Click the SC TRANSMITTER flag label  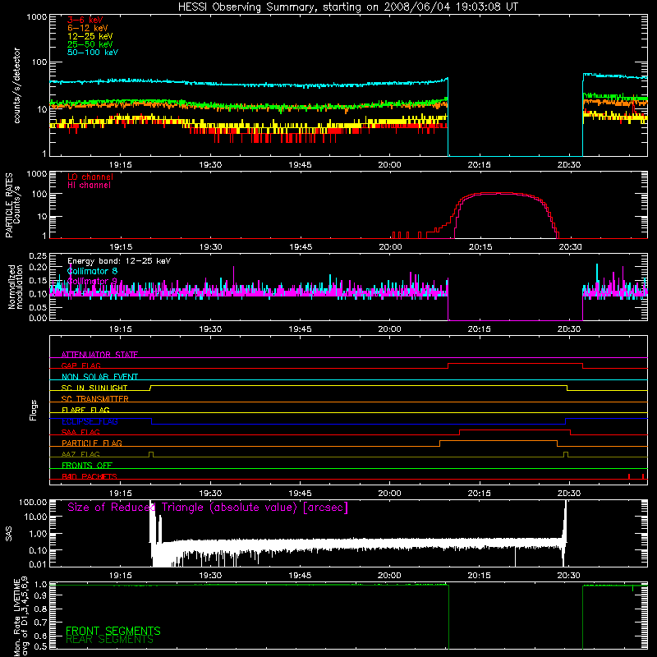point(95,398)
